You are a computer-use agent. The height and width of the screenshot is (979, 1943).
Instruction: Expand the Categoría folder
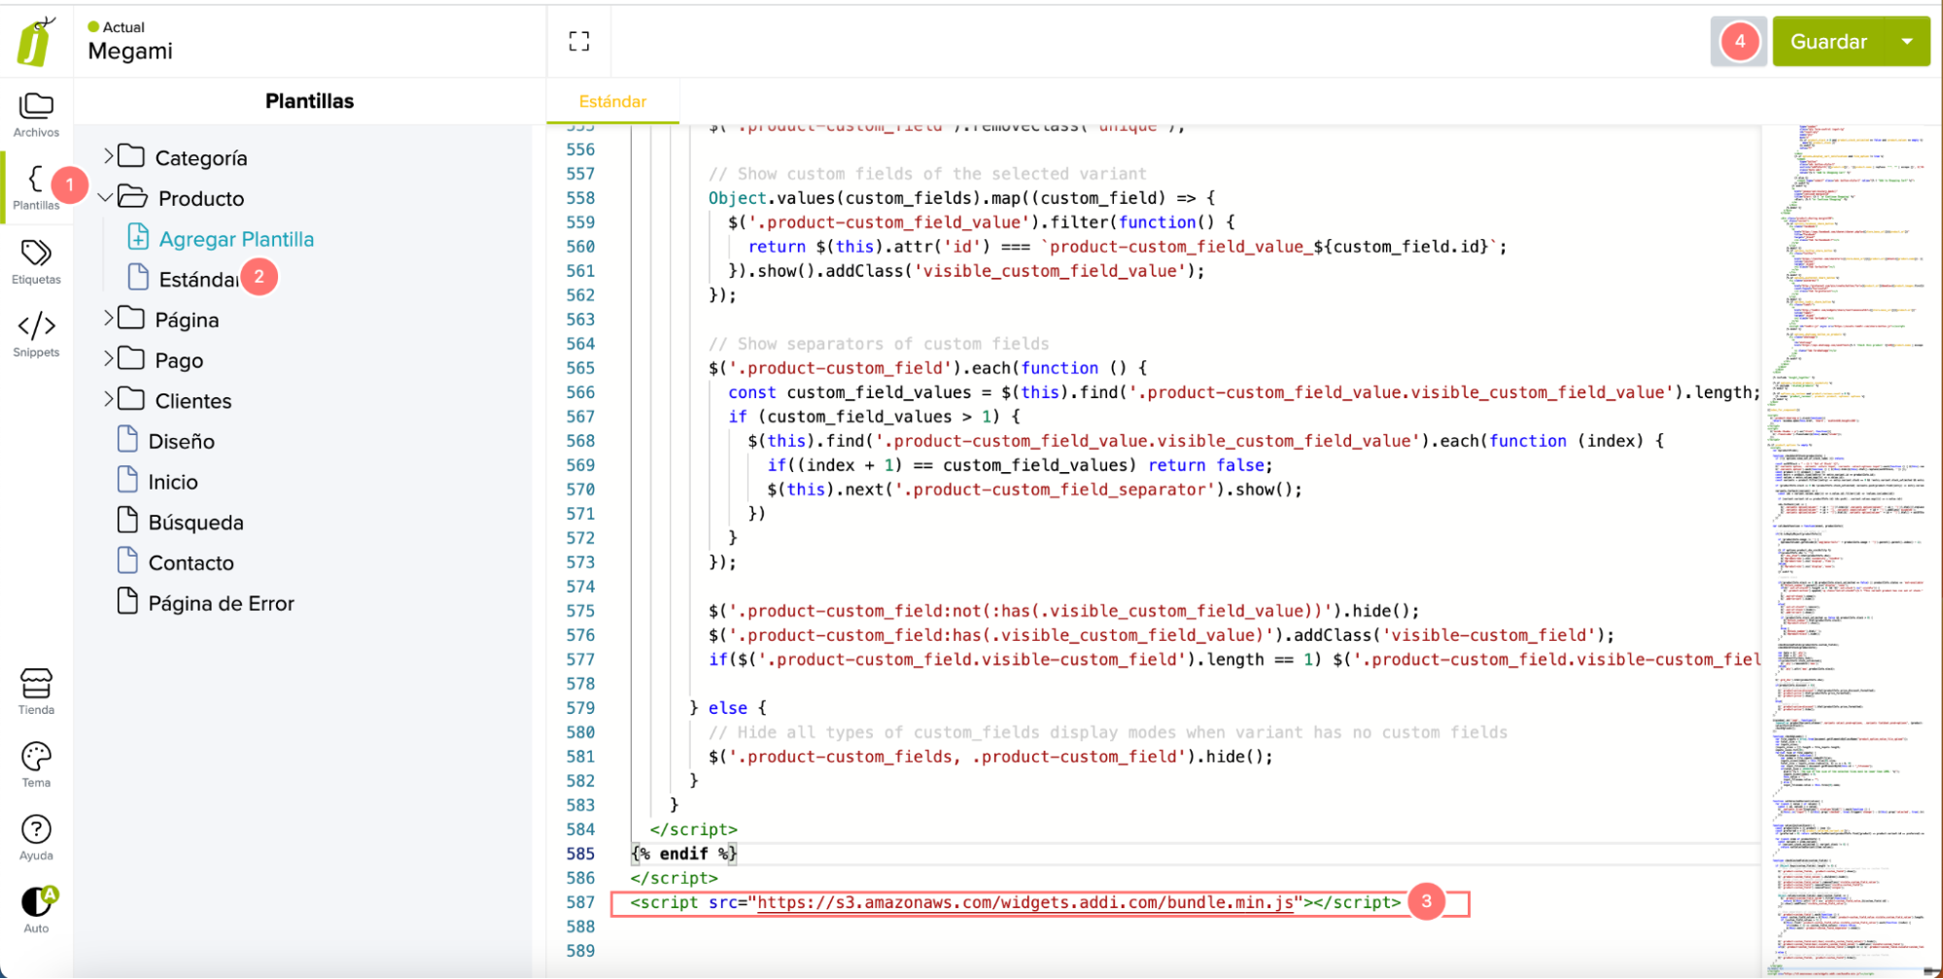tap(109, 156)
